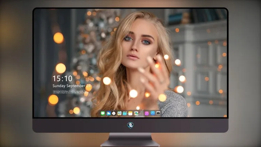Open the yellow Notes app
261x147 pixels.
click(130, 113)
